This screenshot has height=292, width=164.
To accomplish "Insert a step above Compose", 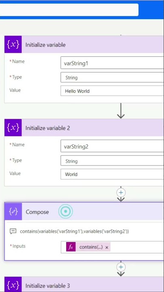I will (x=121, y=192).
